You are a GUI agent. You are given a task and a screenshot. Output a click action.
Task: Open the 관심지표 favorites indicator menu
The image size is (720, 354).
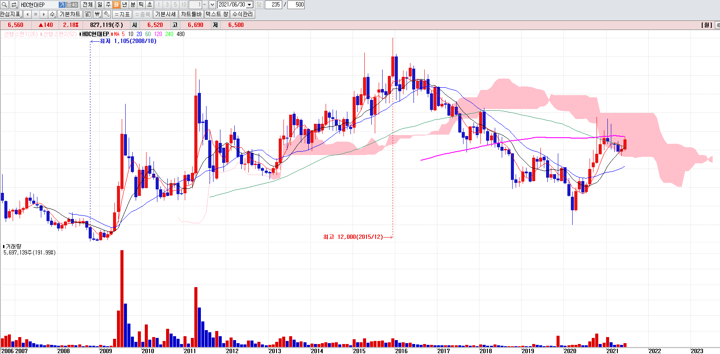[11, 14]
